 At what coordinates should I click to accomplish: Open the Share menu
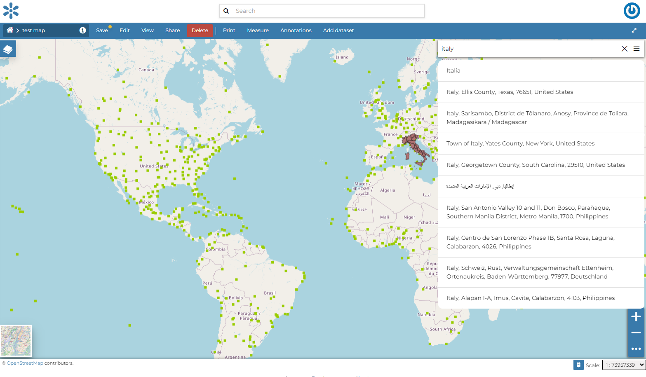[172, 30]
